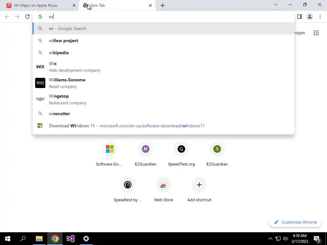Open Settings gear in taskbar
The width and height of the screenshot is (327, 245).
click(86, 239)
